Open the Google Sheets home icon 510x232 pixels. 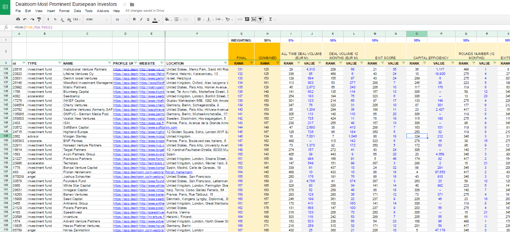coord(6,7)
